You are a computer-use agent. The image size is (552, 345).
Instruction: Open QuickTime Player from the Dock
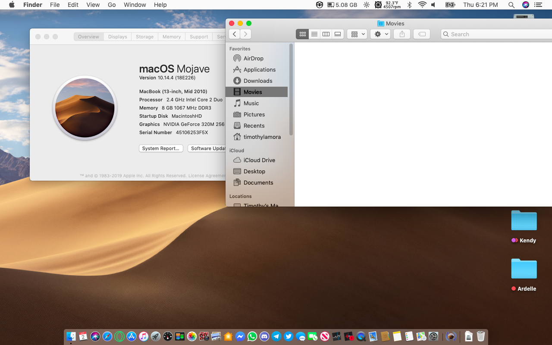pos(361,336)
